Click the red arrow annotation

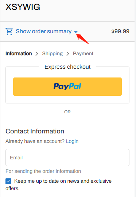pyautogui.click(x=82, y=39)
